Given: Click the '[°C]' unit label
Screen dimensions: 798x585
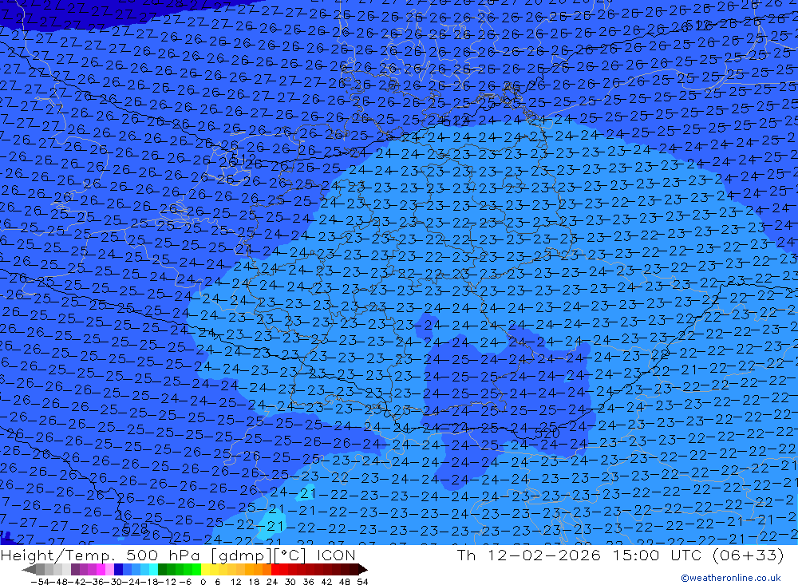Looking at the screenshot, I should [290, 555].
